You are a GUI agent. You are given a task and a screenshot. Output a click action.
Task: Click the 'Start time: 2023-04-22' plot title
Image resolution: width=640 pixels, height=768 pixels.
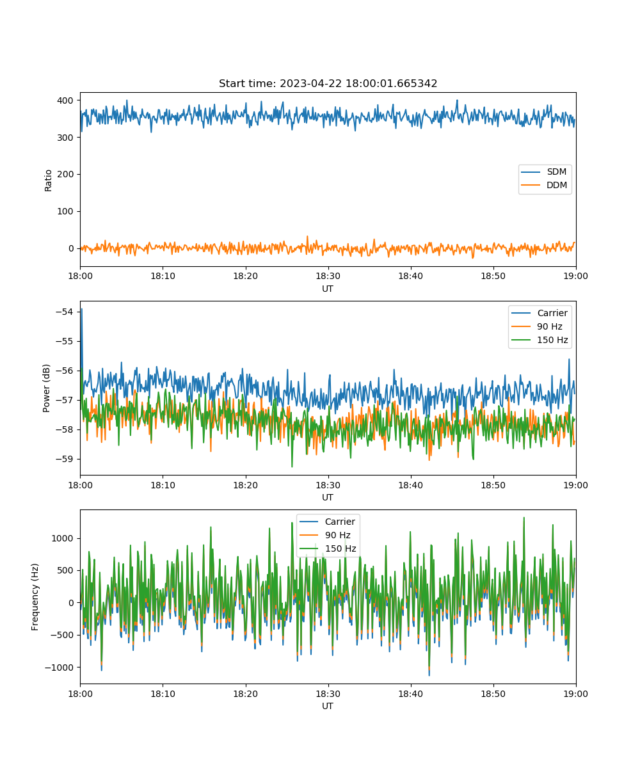tap(328, 84)
